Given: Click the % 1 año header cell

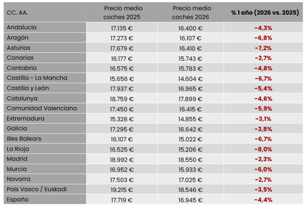Looking at the screenshot, I should tap(265, 13).
